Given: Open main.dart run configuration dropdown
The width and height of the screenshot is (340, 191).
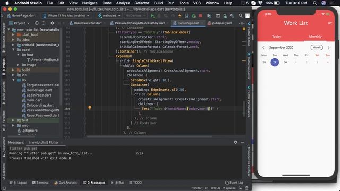Looking at the screenshot, I should click(109, 16).
